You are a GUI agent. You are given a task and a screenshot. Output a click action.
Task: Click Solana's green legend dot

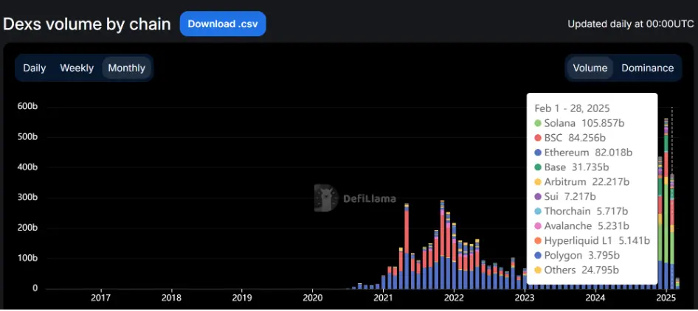[x=539, y=123]
